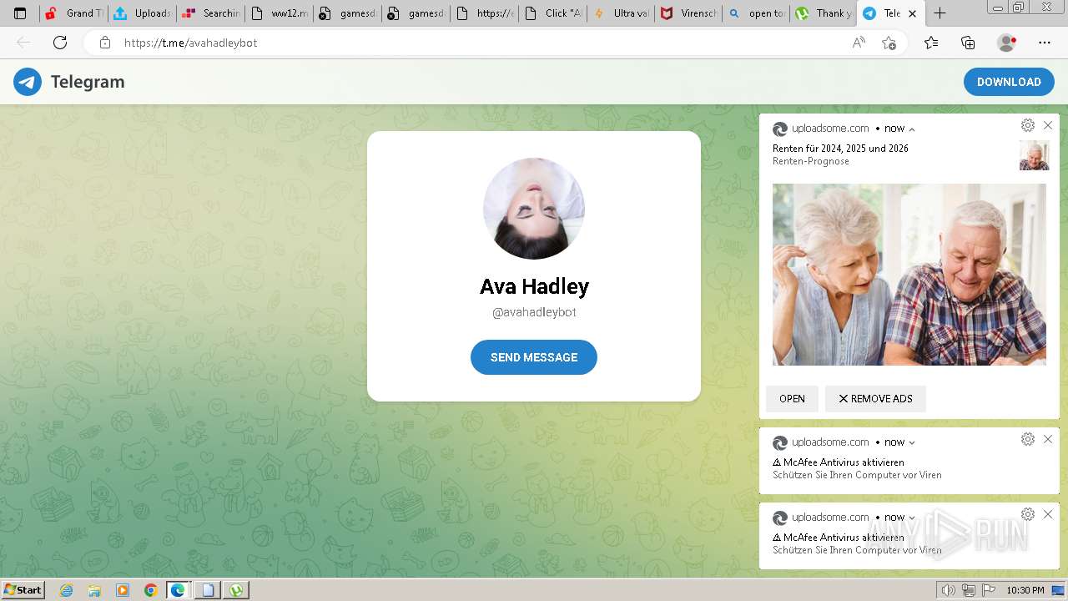
Task: Open Collections icon
Action: [968, 43]
